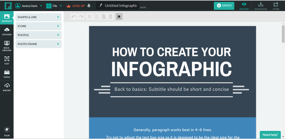285x139 pixels.
Task: Click the scrollbar up arrow
Action: tap(283, 24)
